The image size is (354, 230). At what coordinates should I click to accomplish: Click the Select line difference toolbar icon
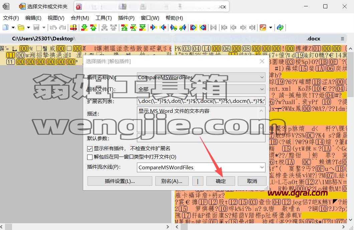(73, 27)
